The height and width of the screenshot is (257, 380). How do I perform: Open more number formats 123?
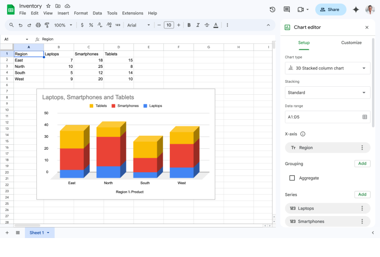pos(118,25)
